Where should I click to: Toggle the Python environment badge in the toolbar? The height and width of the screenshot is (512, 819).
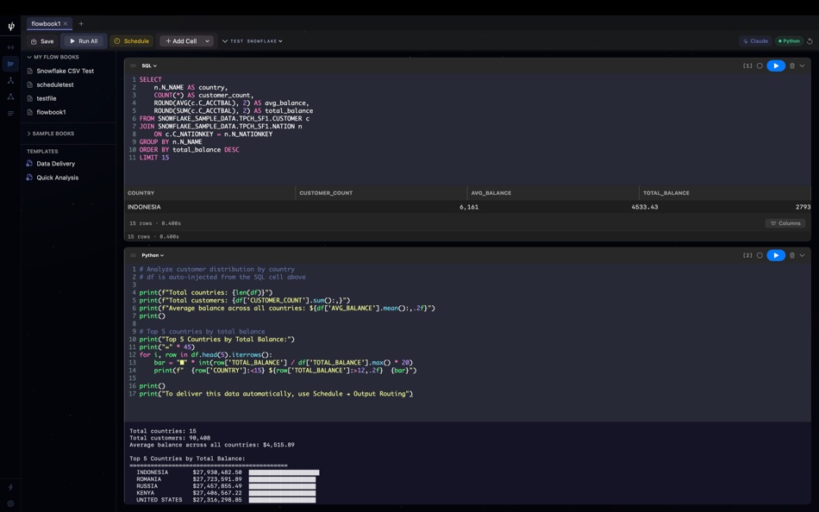point(791,41)
